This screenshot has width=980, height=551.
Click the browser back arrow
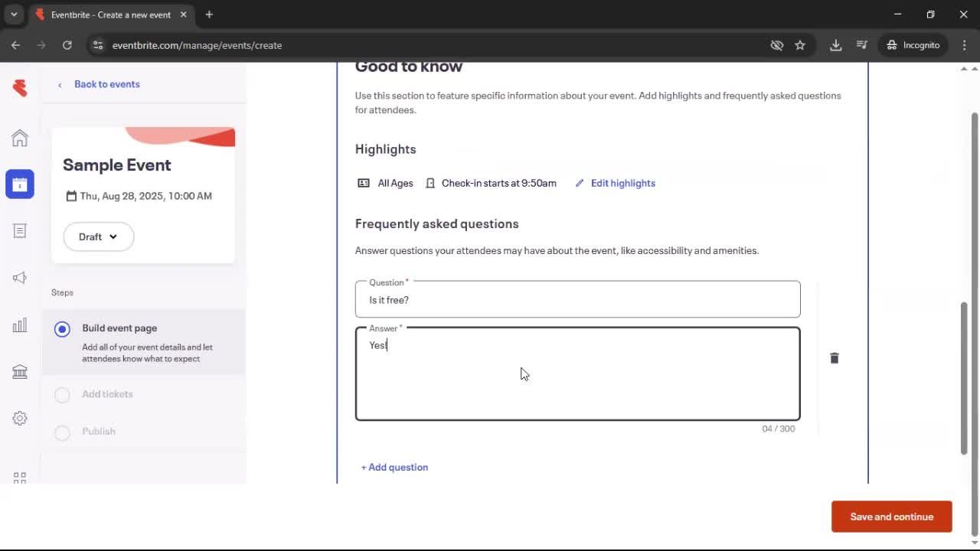pos(15,45)
